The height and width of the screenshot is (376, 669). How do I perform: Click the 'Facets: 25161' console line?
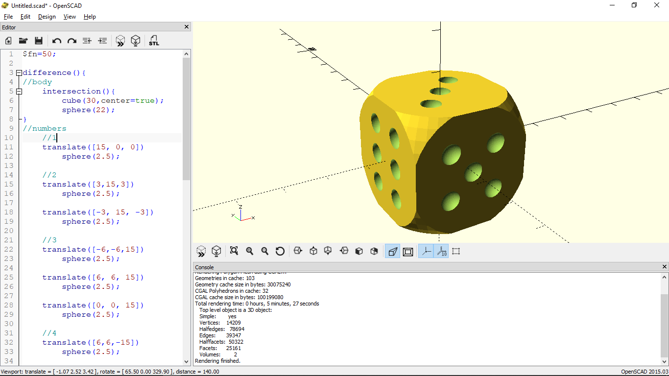click(x=220, y=348)
